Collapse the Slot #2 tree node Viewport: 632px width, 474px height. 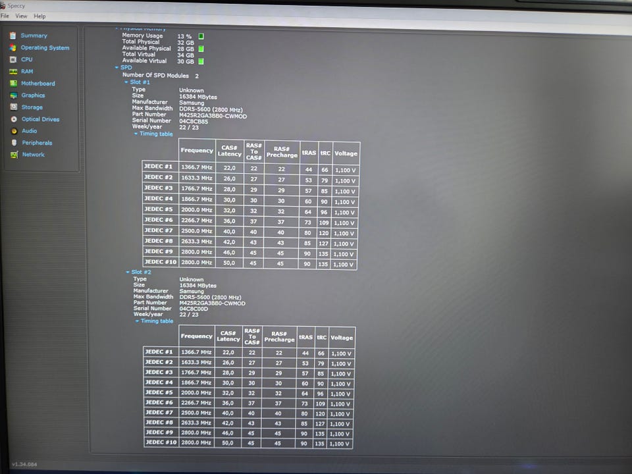pos(128,272)
